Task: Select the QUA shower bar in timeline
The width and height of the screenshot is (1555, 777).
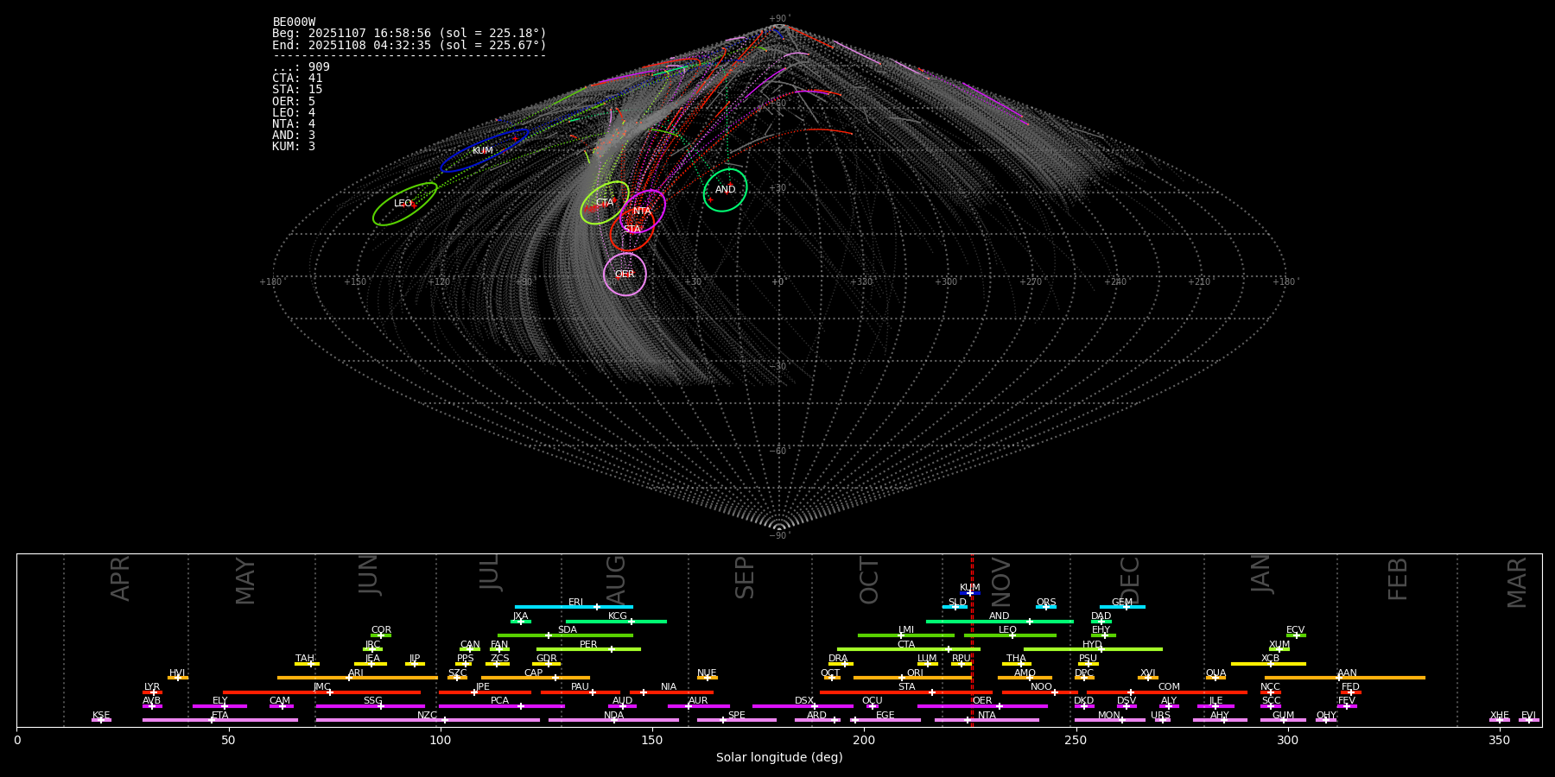Action: tap(1215, 678)
